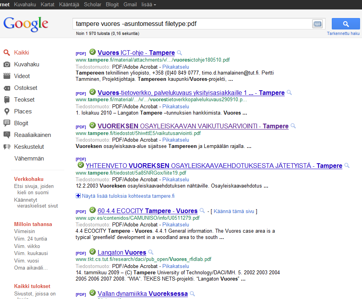Viewport: 362px width, 299px height.
Task: Open Kääntäjä in top navigation bar
Action: [x=69, y=4]
